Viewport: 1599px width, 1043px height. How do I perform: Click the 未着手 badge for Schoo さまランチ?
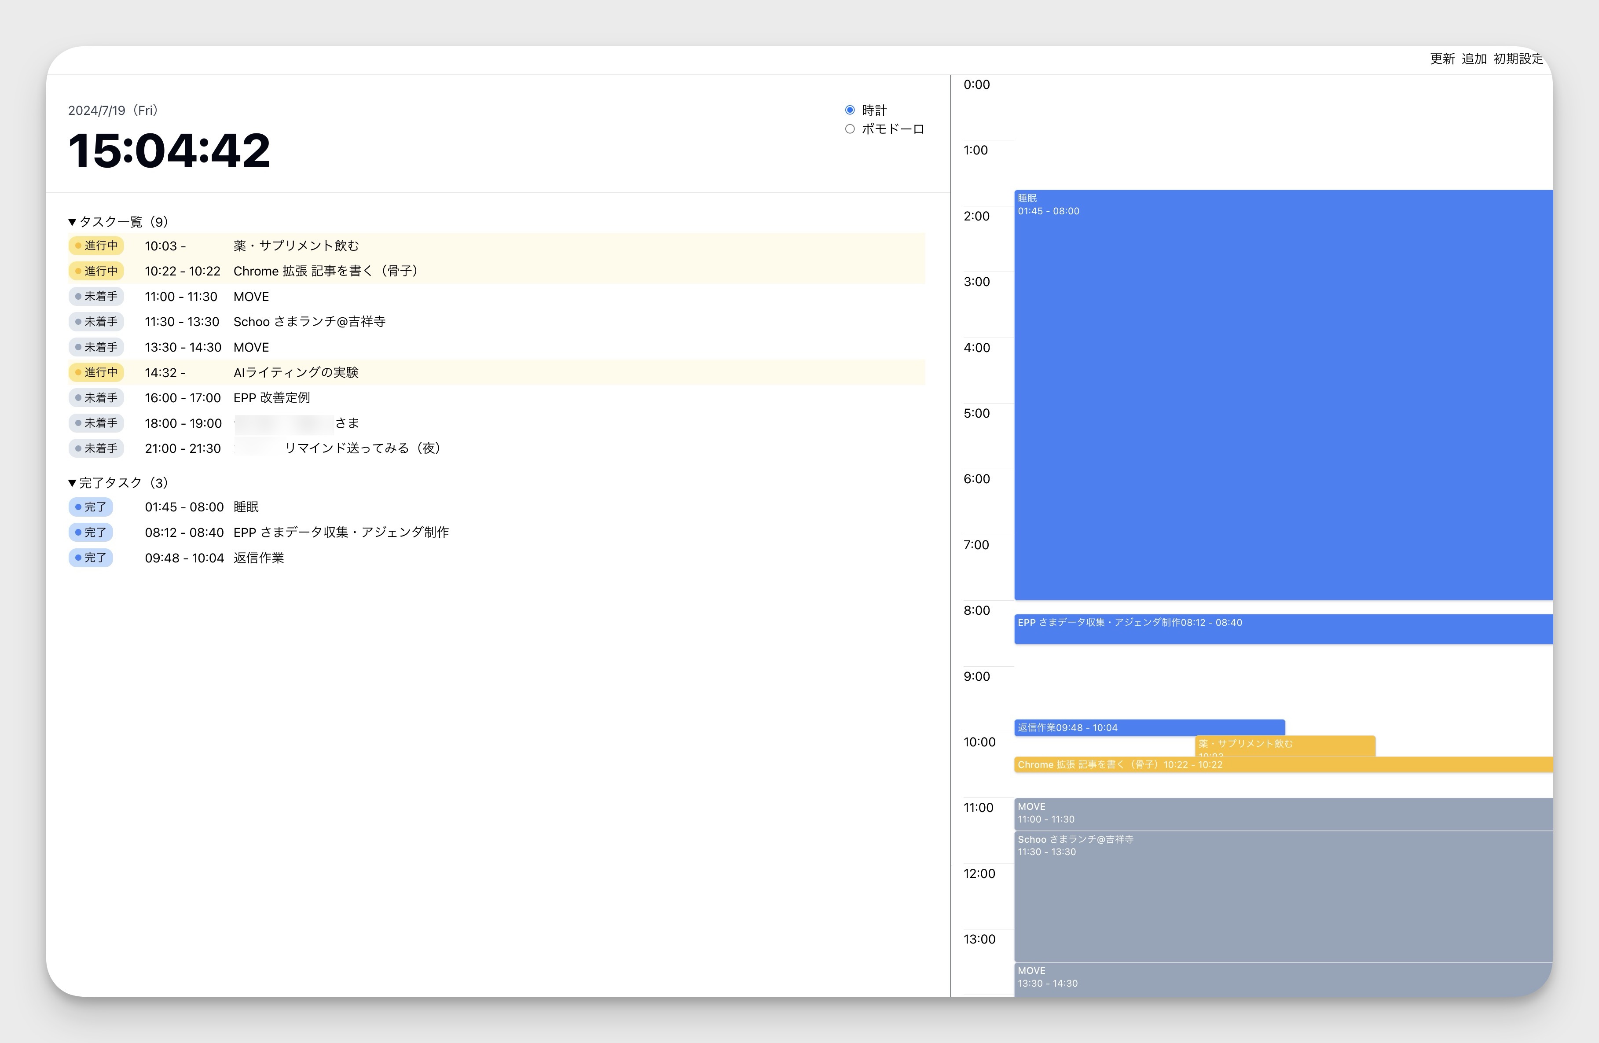[96, 322]
